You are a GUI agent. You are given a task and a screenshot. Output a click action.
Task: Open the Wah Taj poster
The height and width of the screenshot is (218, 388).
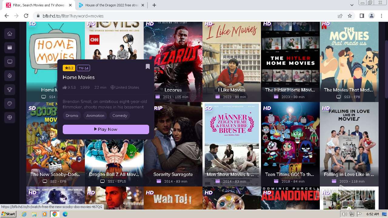173,198
